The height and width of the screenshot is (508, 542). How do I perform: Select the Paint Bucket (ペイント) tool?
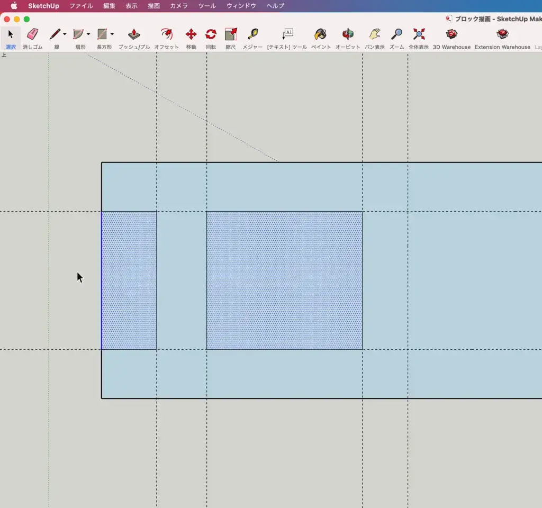[320, 35]
